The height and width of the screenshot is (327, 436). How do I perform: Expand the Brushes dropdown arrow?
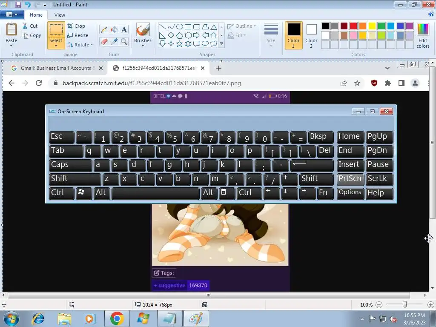tap(143, 46)
